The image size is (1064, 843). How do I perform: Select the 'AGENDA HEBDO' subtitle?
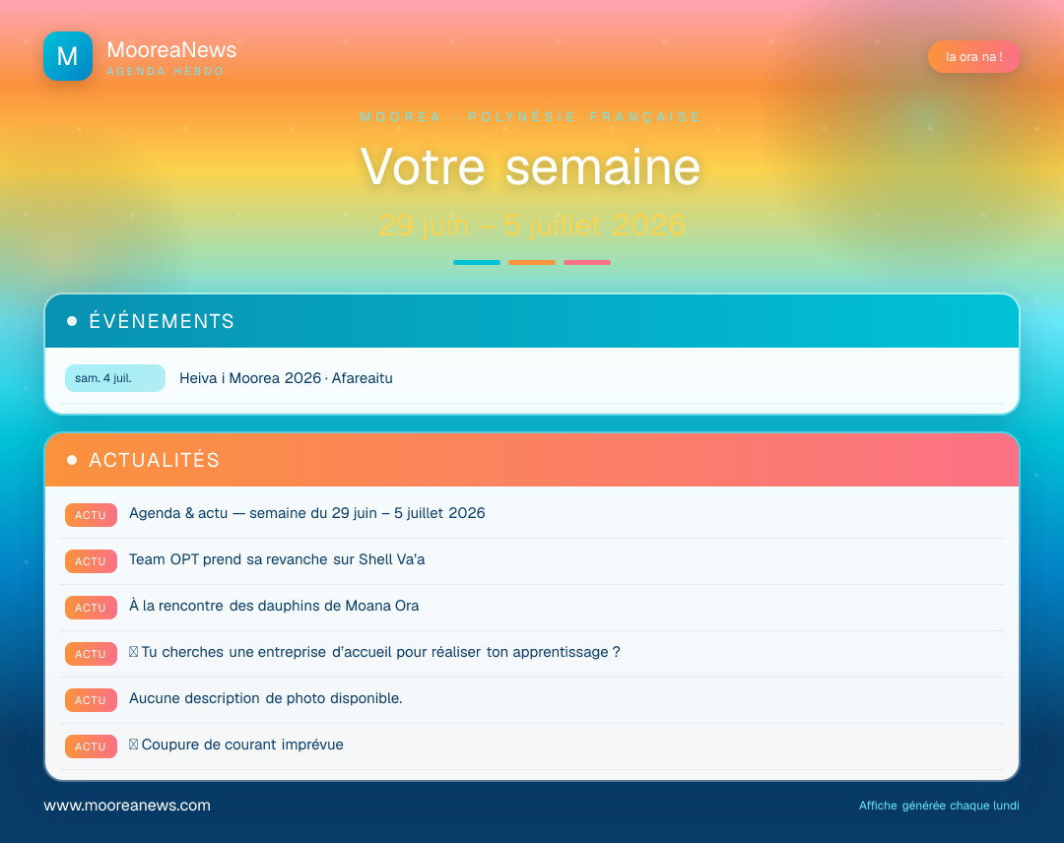(165, 71)
